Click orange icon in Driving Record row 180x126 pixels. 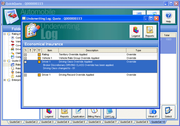[39, 75]
